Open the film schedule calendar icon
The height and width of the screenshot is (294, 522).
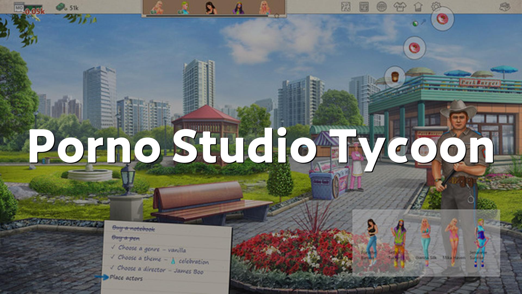pos(364,7)
